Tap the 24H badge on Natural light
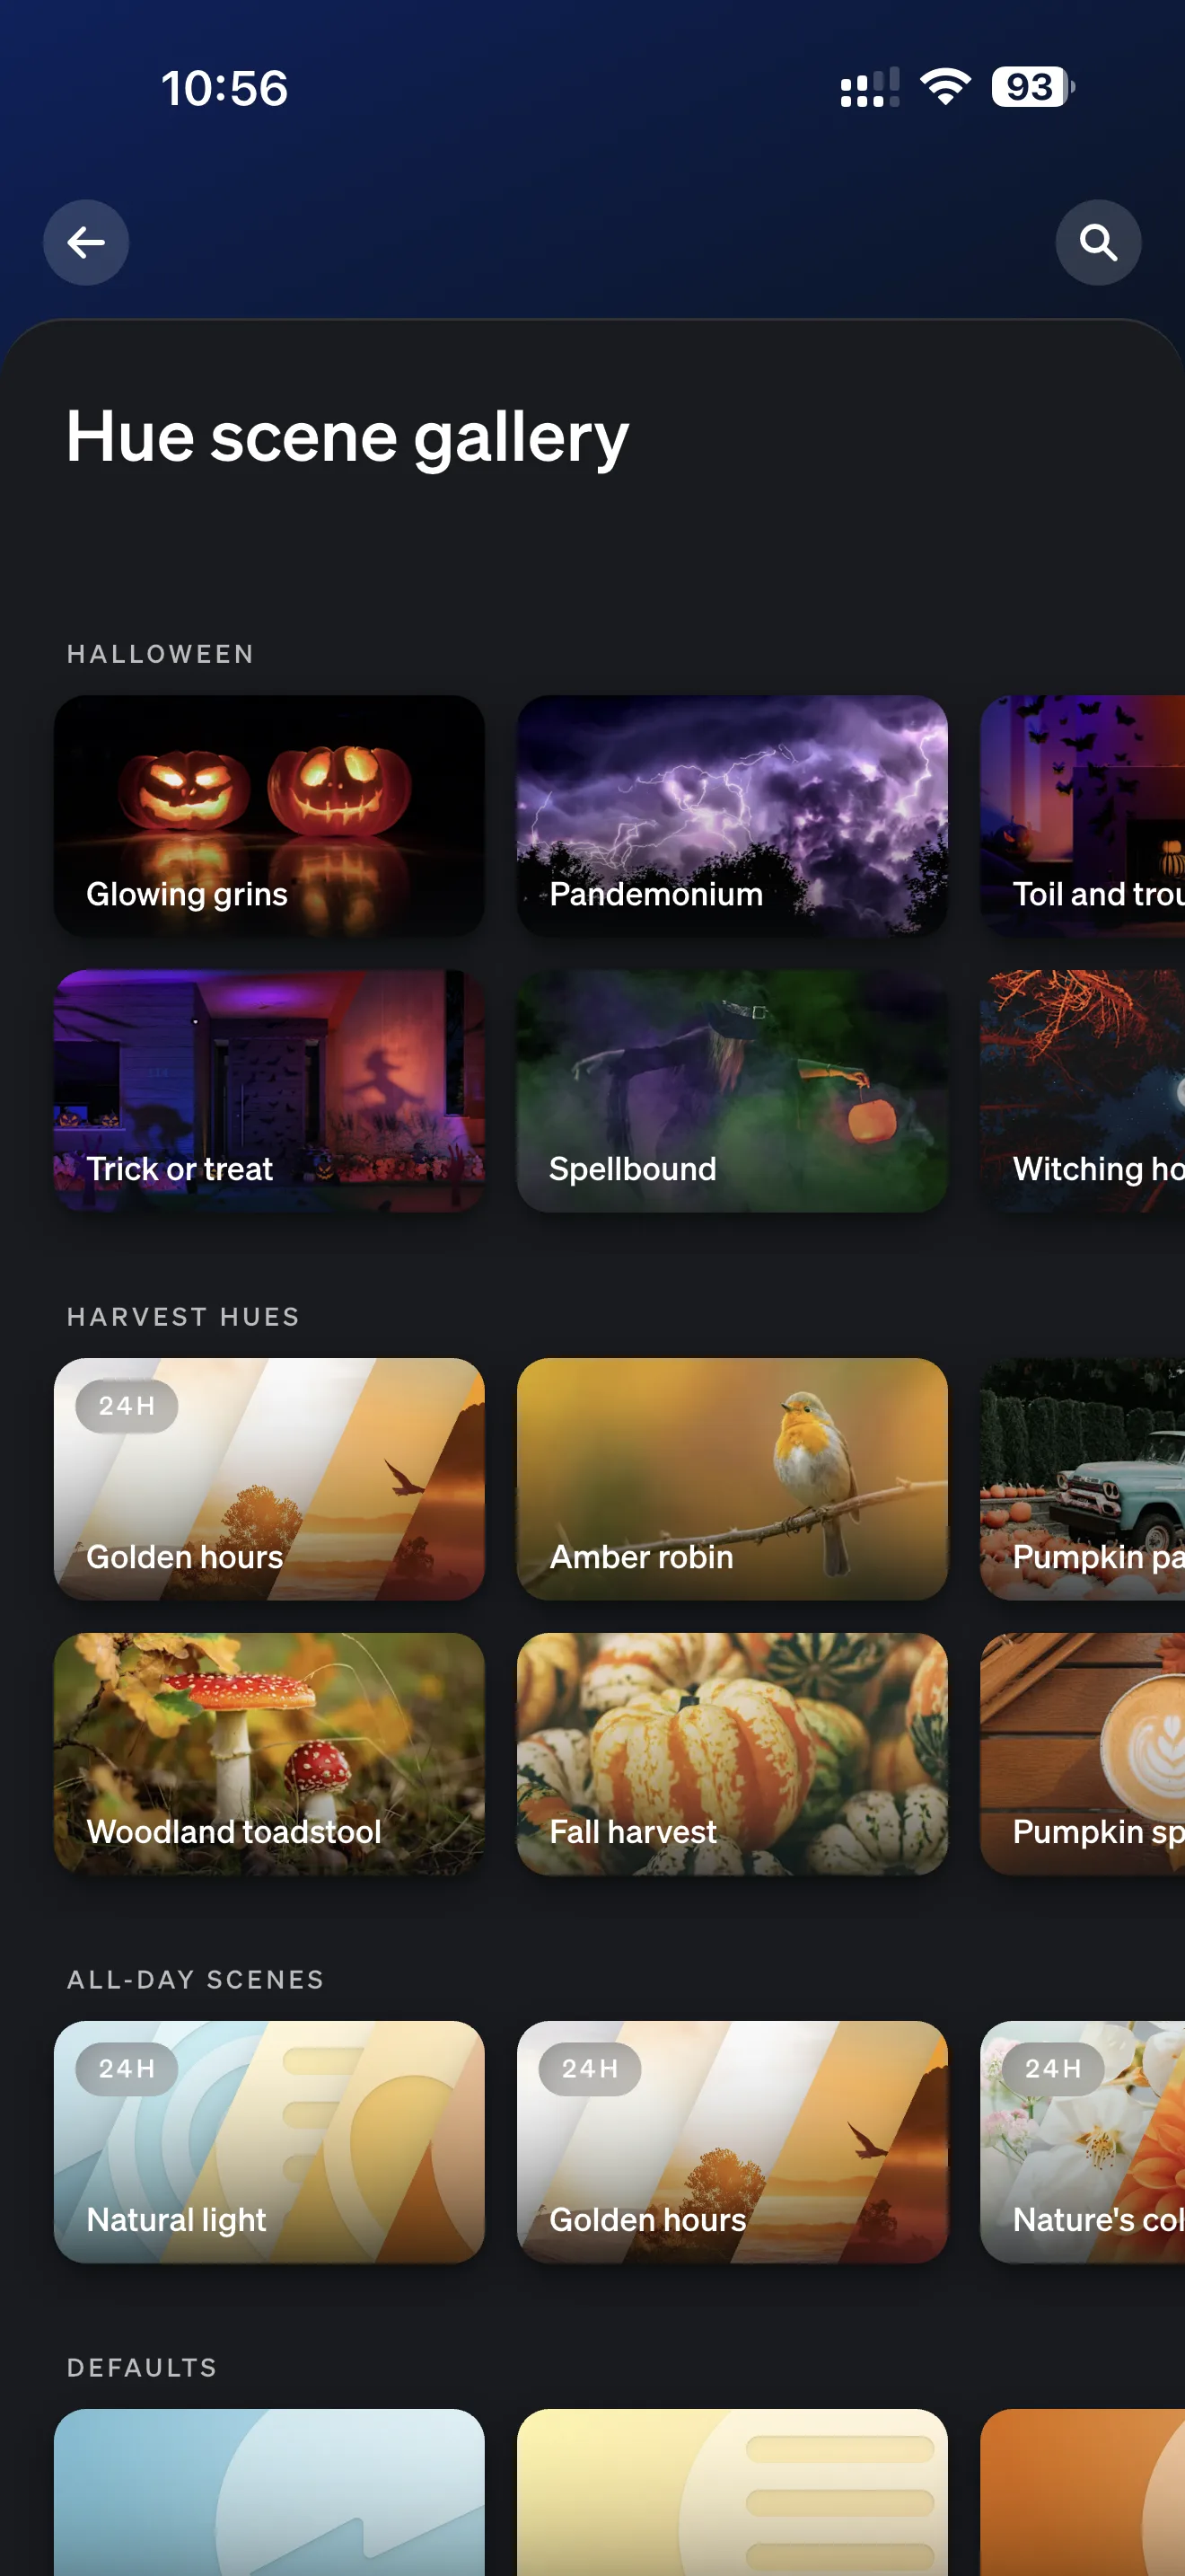Image resolution: width=1185 pixels, height=2576 pixels. [127, 2068]
